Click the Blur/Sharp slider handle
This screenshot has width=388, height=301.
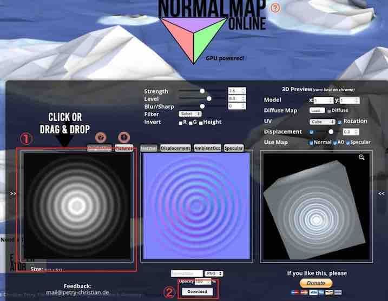202,106
